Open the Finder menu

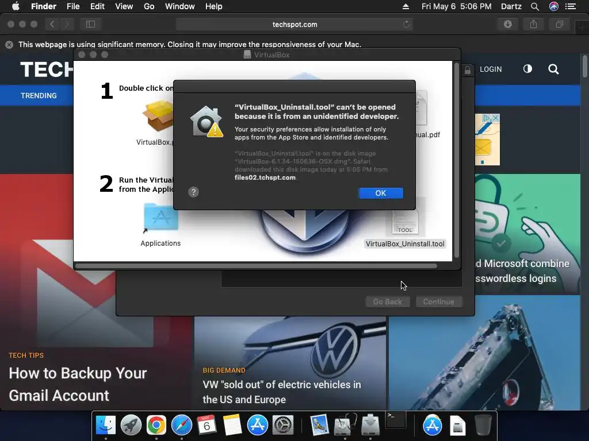(44, 6)
